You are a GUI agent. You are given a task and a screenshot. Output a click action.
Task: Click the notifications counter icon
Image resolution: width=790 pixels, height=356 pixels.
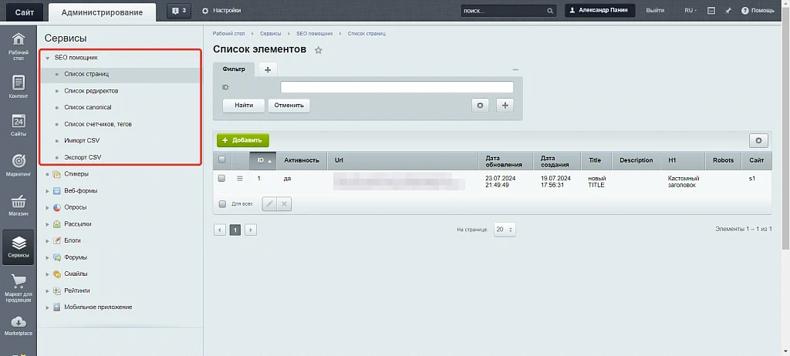coord(179,11)
